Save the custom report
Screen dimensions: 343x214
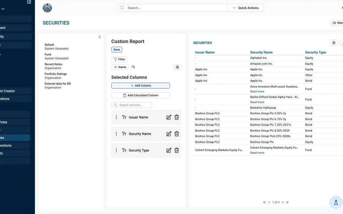(x=117, y=50)
